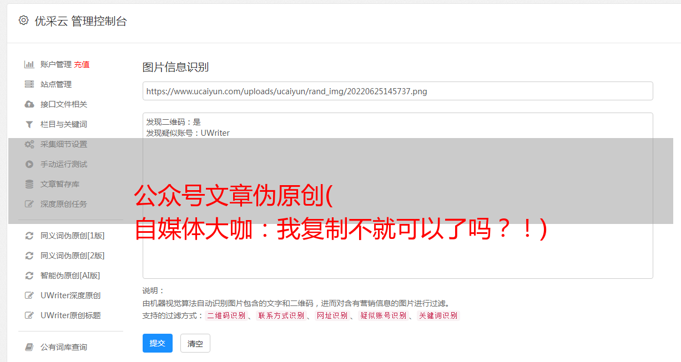Click the filter funnel icon for 栏目与关键词
This screenshot has height=362, width=681.
[29, 124]
